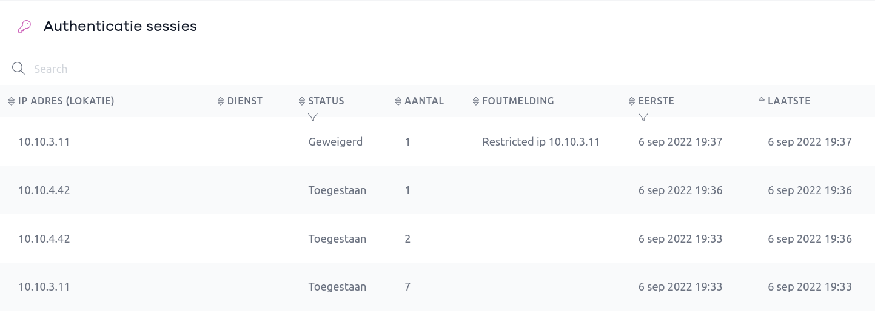Click sort arrows beside FOUTMELDING
The image size is (875, 313).
point(476,101)
